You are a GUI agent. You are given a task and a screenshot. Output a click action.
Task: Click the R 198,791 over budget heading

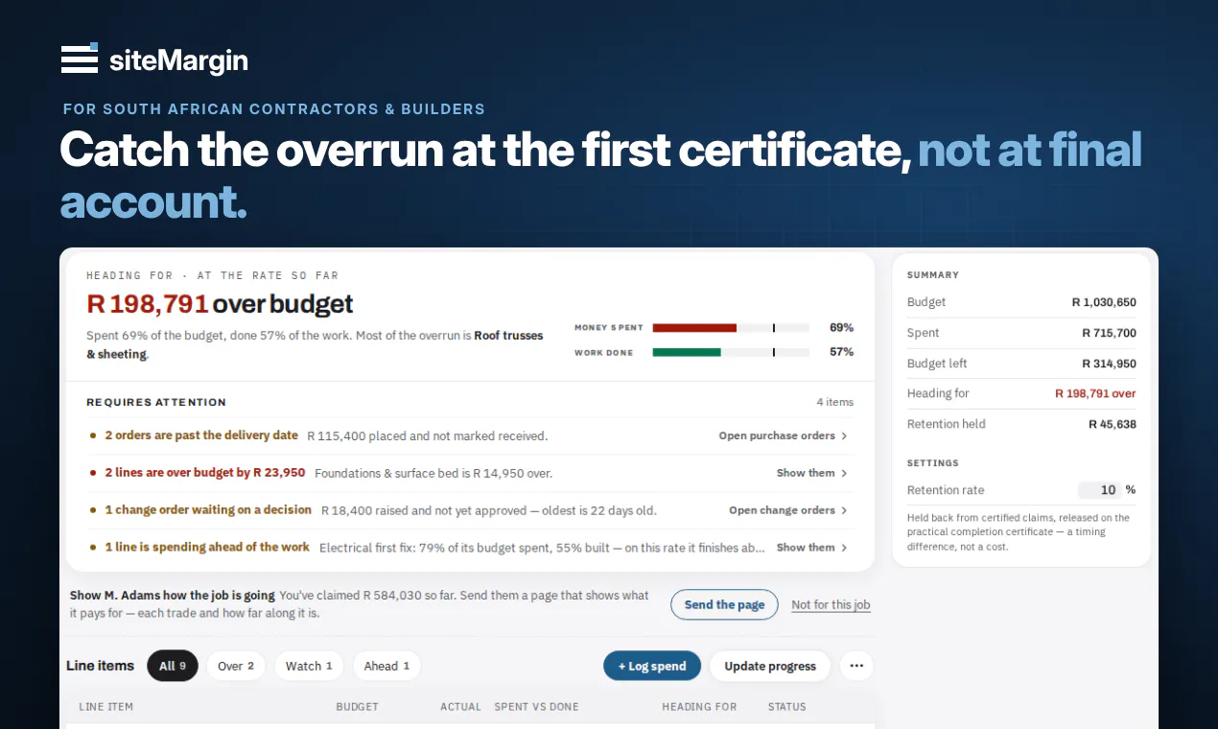pos(220,305)
